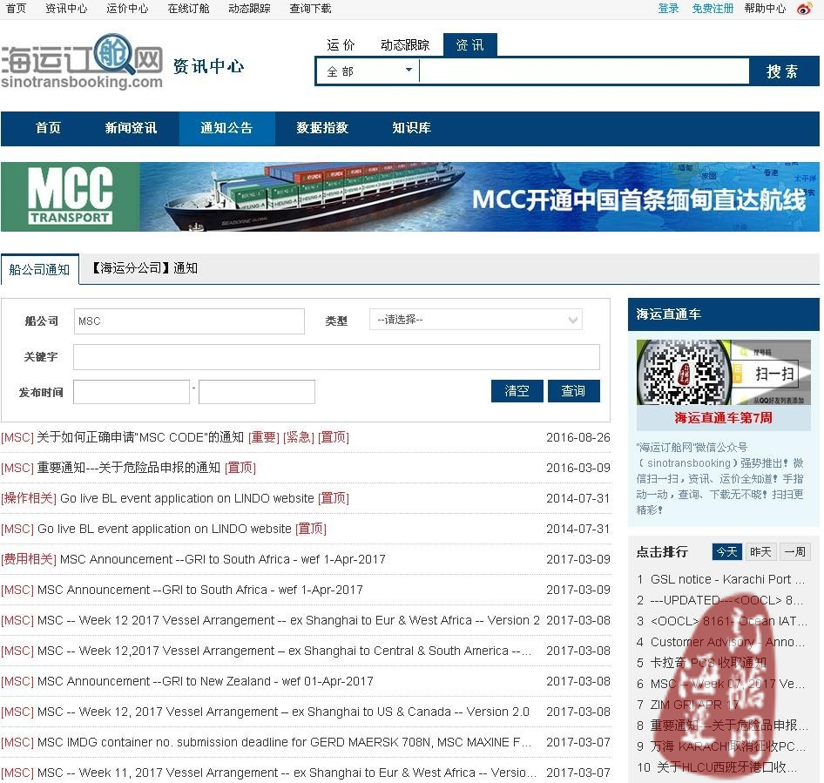Focus the 船公司 input containing MSC
The width and height of the screenshot is (824, 783).
[189, 321]
